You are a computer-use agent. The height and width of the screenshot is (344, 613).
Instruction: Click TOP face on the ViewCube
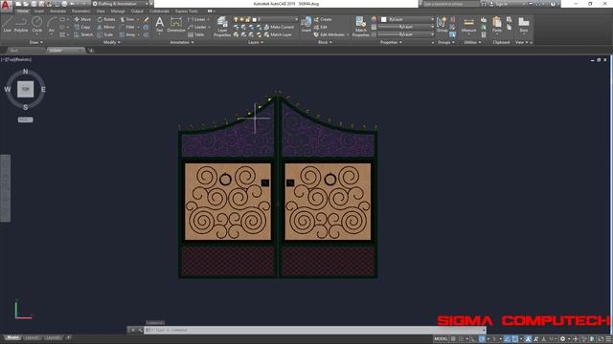click(26, 89)
